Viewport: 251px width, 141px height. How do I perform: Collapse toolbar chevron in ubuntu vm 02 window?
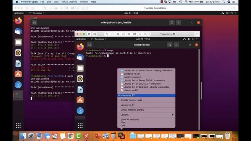tap(149, 34)
